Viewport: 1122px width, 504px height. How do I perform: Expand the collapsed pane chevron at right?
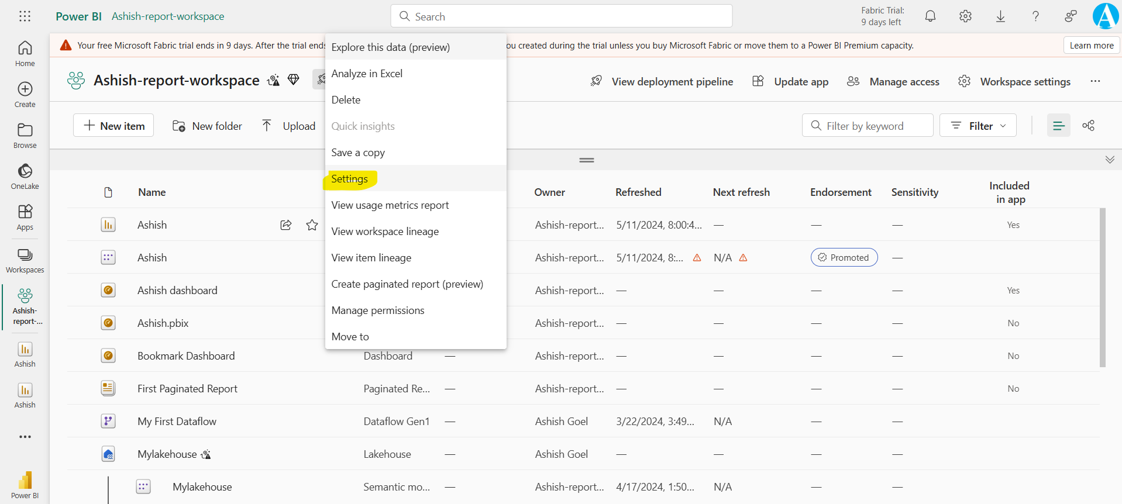pos(1109,160)
